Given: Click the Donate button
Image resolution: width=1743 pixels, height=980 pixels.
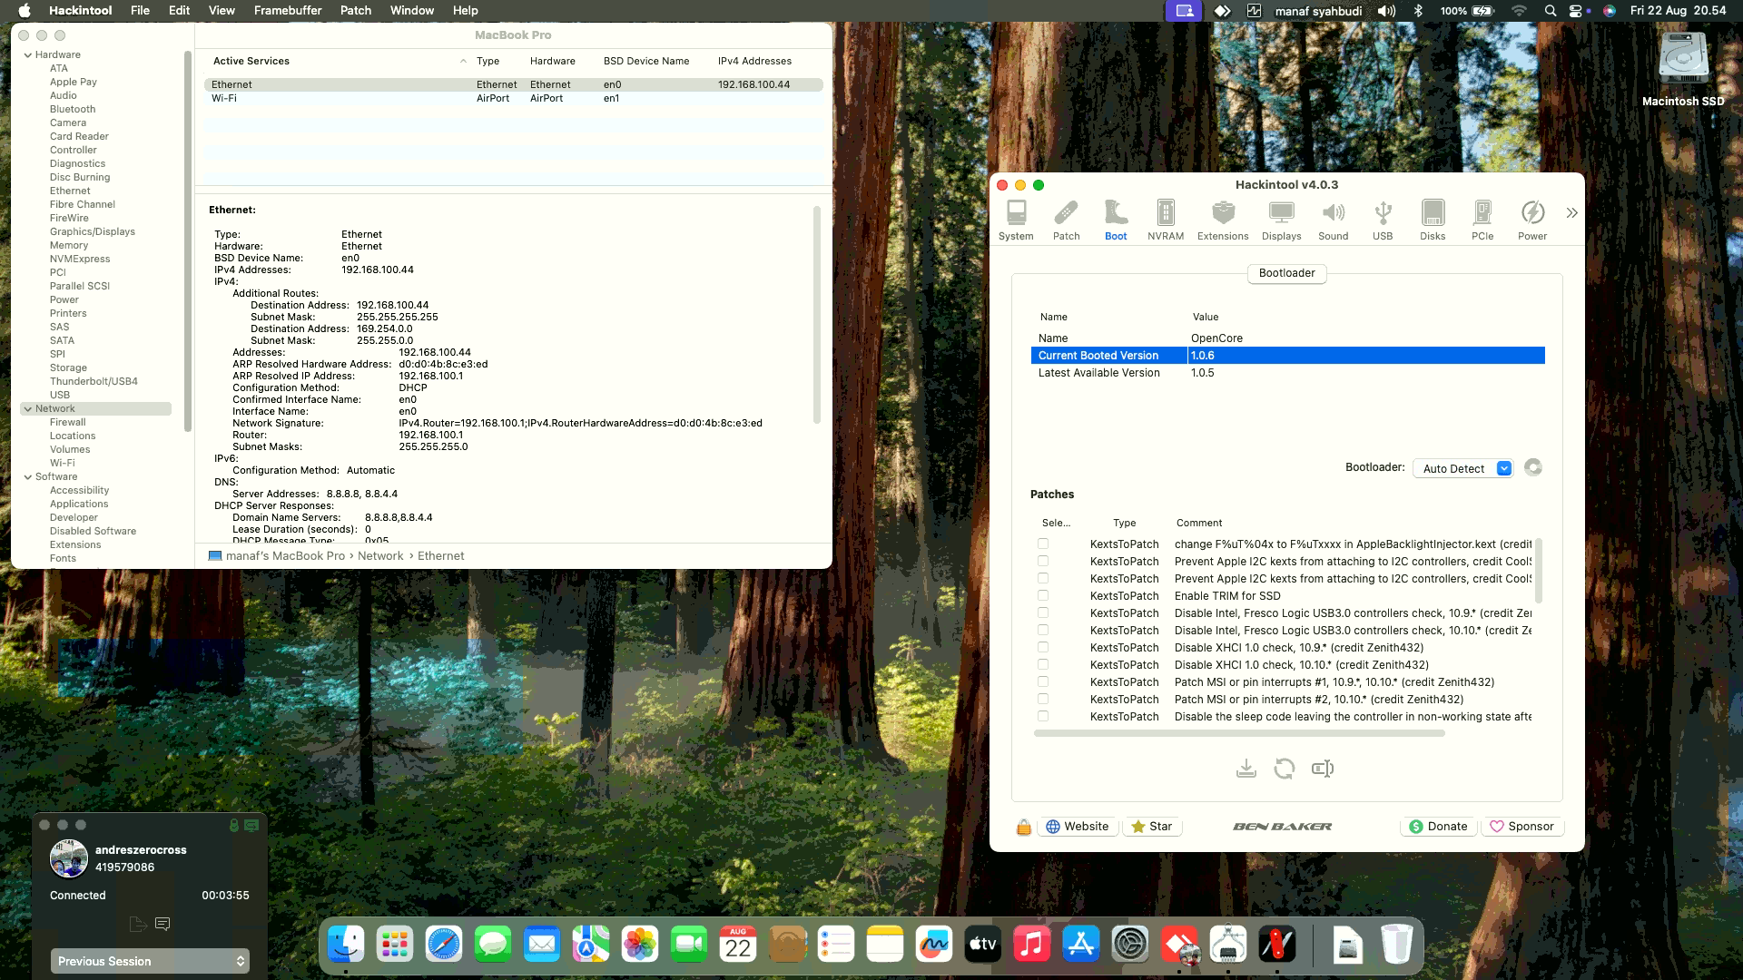Looking at the screenshot, I should pyautogui.click(x=1437, y=826).
